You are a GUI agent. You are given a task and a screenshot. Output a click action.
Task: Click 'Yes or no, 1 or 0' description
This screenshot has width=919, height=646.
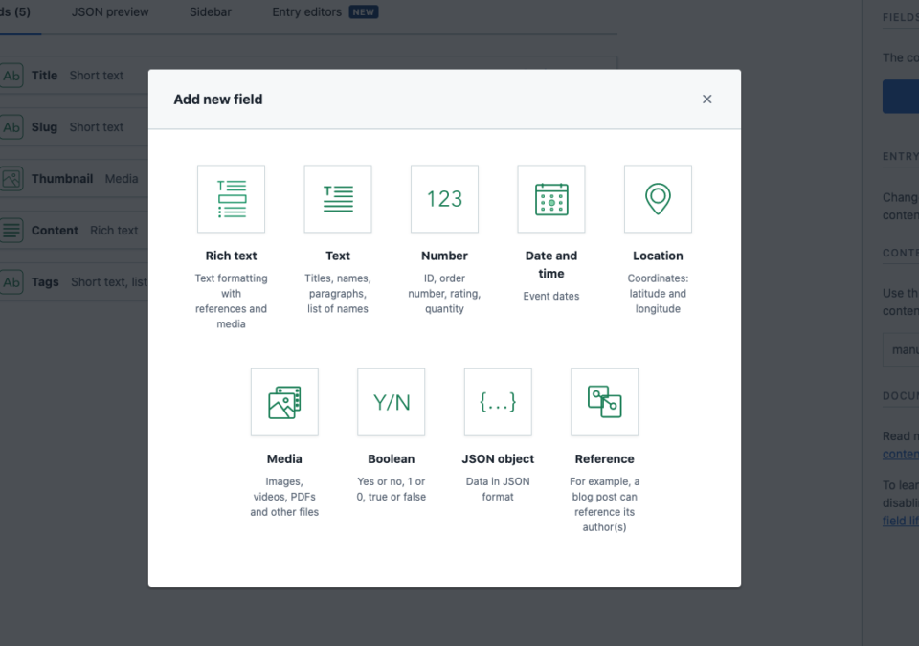(x=391, y=489)
